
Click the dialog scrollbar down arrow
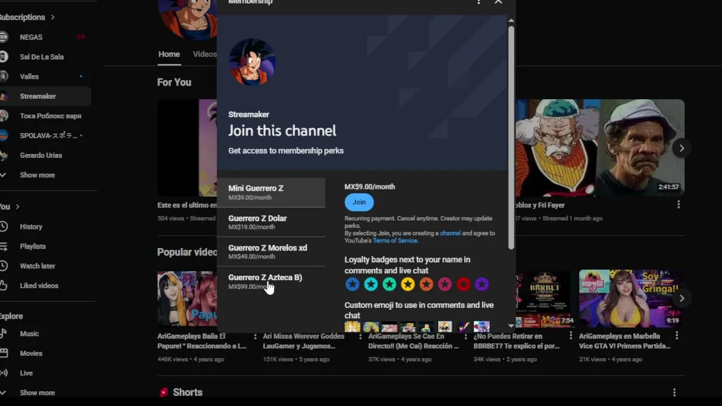point(511,325)
